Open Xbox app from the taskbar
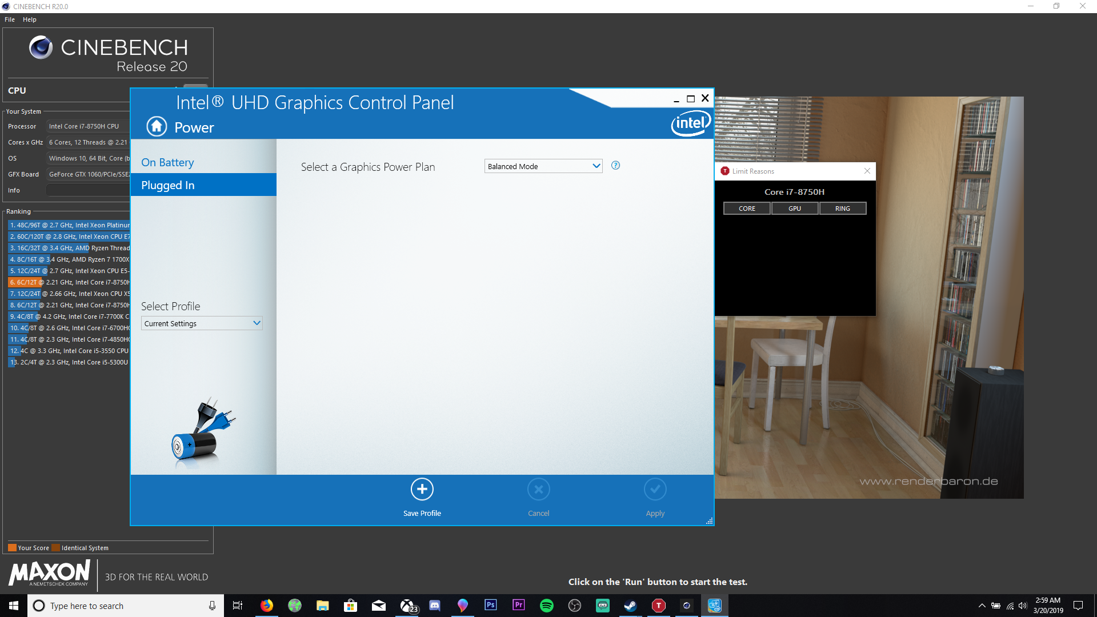1097x617 pixels. 408,606
